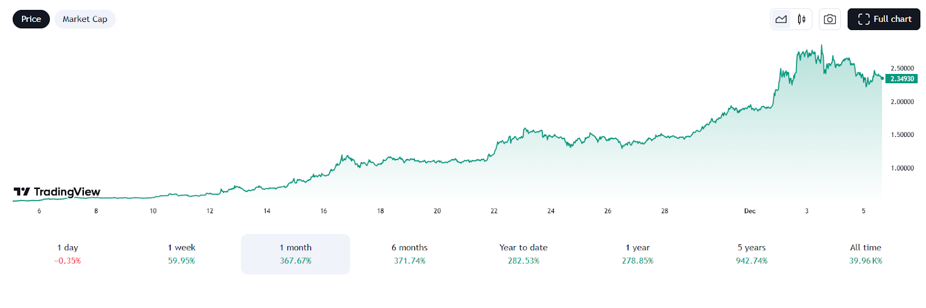Image resolution: width=926 pixels, height=308 pixels.
Task: Display the All time range
Action: (866, 254)
